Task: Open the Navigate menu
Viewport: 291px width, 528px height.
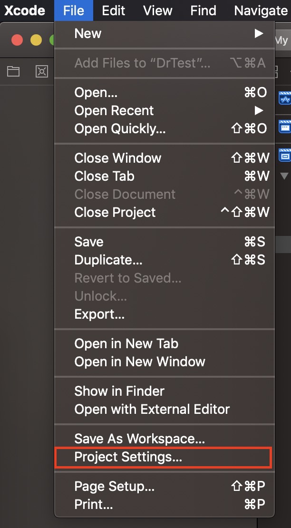Action: [261, 10]
